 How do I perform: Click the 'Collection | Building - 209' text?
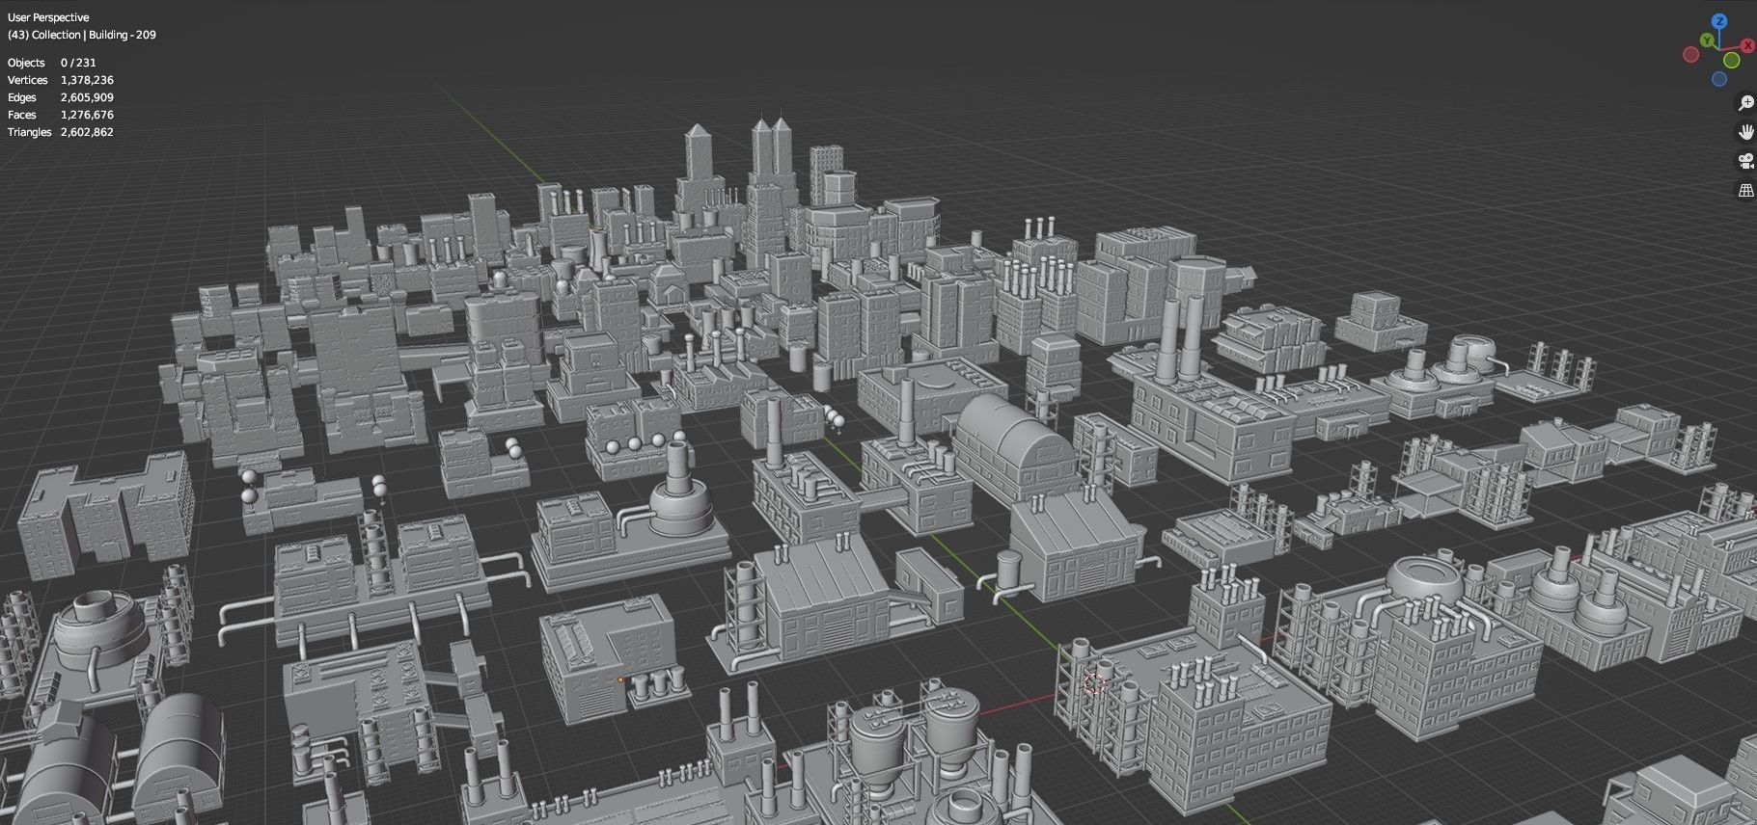click(x=94, y=35)
